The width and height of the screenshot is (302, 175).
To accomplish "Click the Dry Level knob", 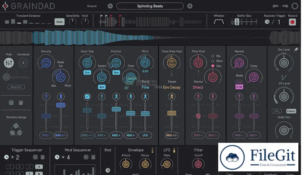I will coord(284,63).
